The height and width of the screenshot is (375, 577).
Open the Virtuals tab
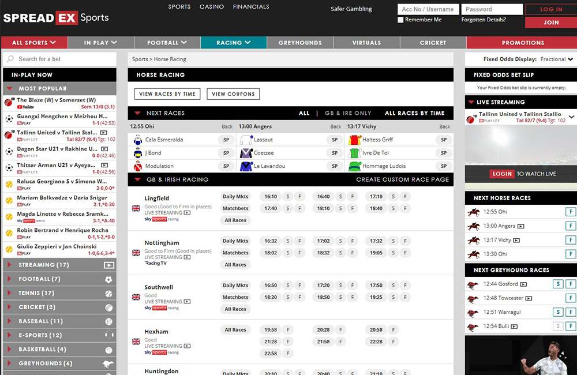click(x=366, y=43)
